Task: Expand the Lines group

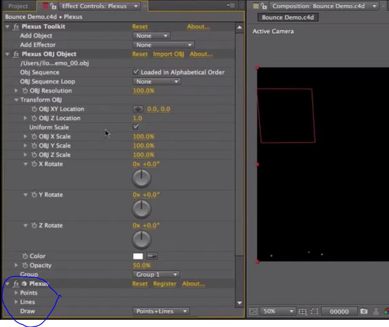Action: coord(16,302)
